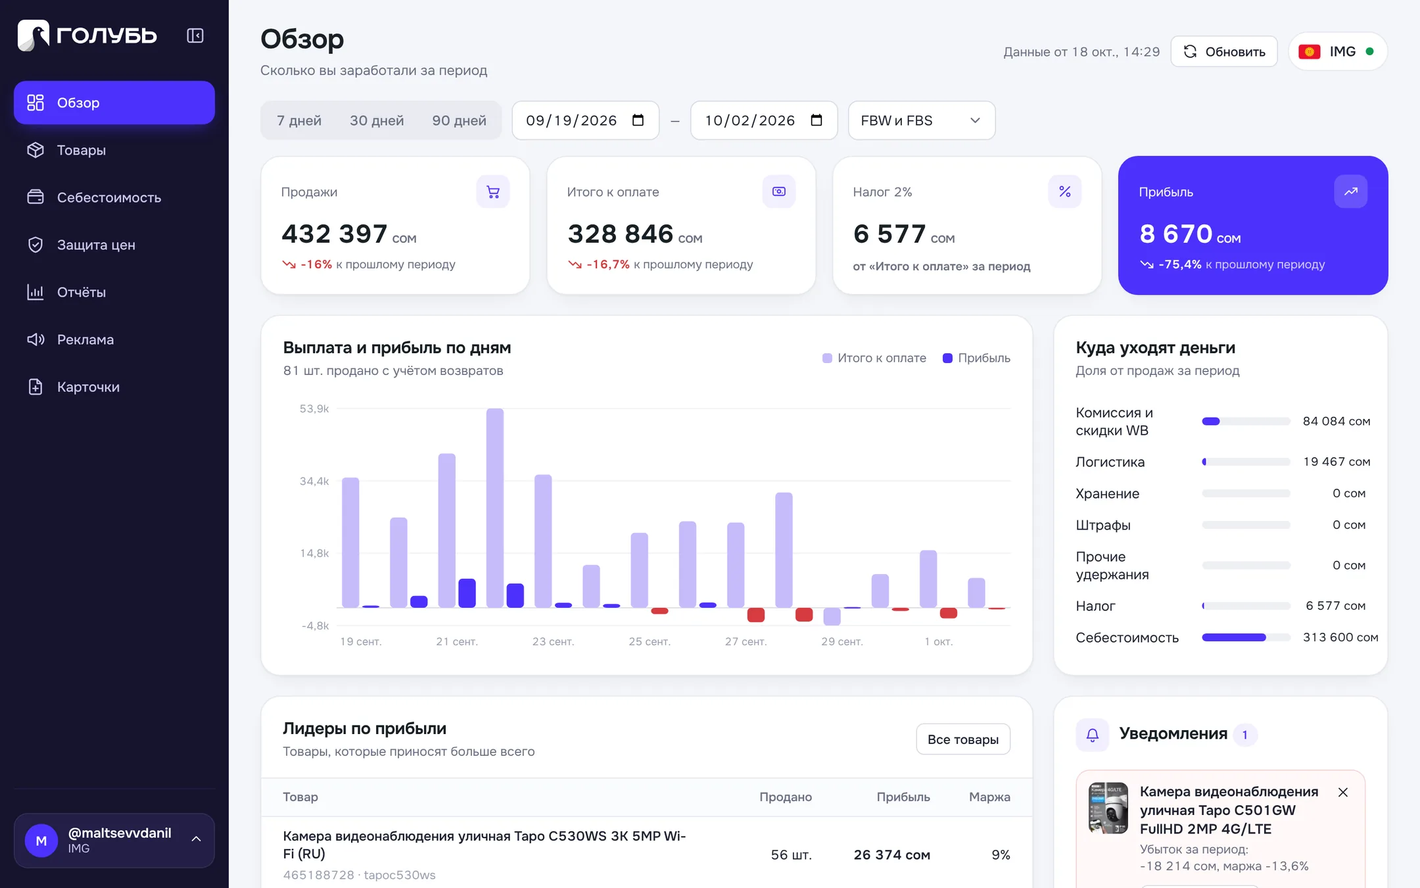This screenshot has width=1420, height=888.
Task: Click the tallest chart bar for 22 сент.
Action: (495, 508)
